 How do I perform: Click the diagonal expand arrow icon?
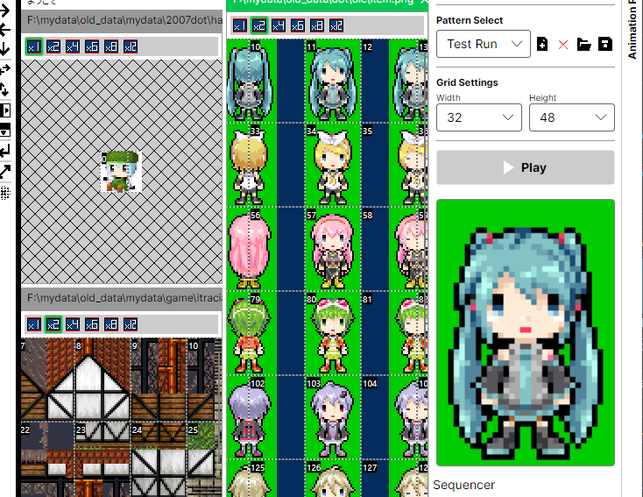point(5,171)
